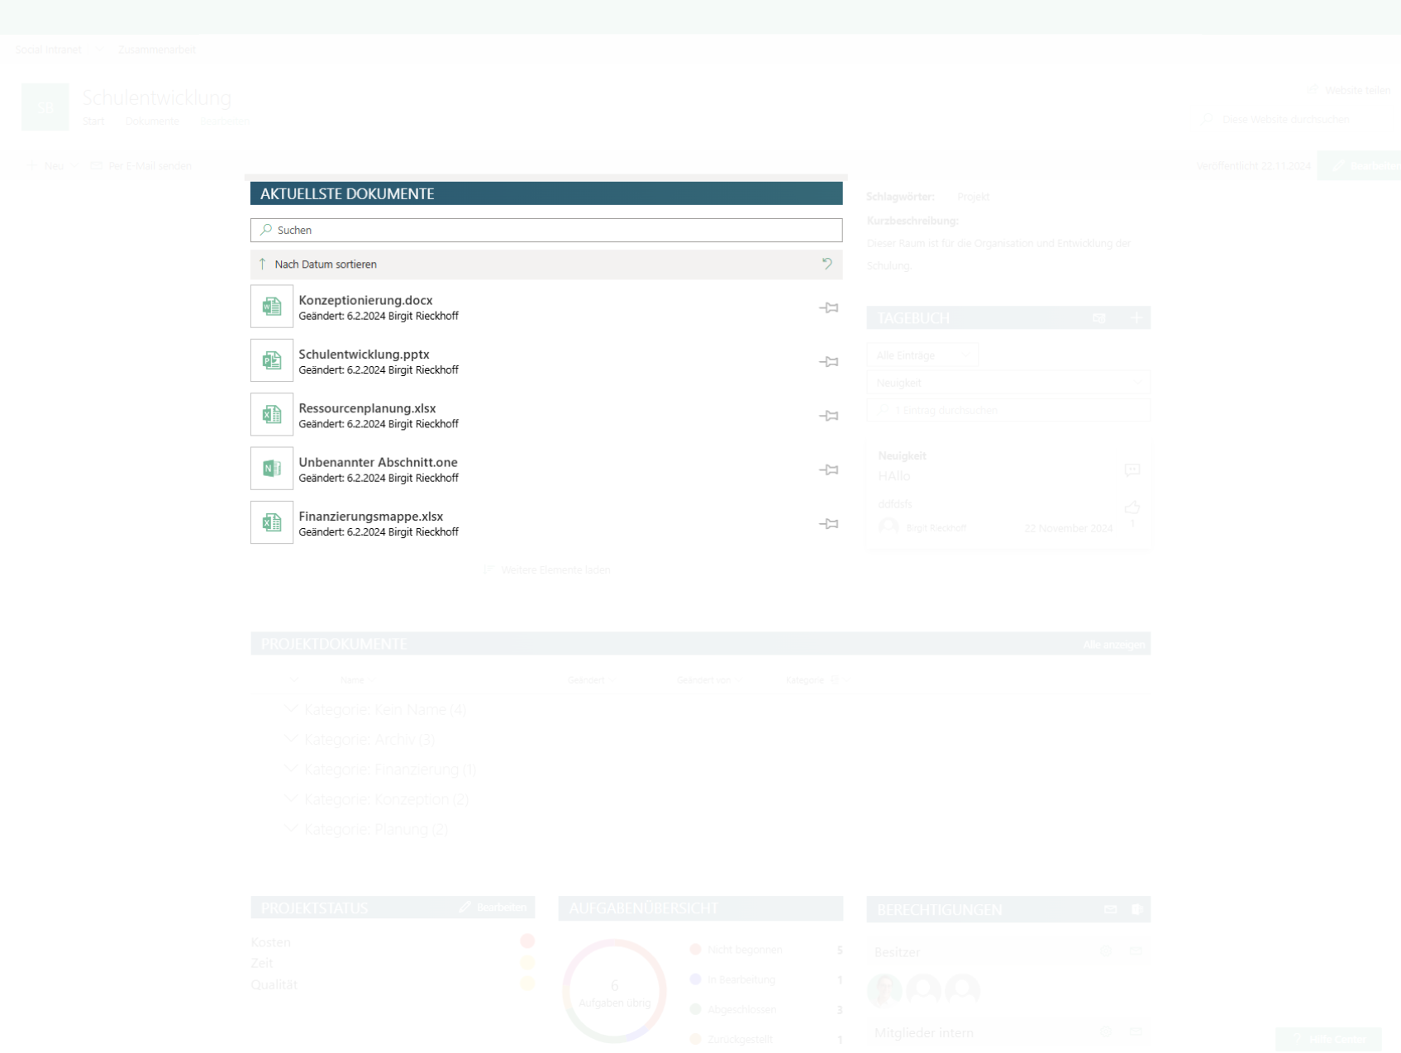Pin Finanzierungsmappe.xlsx using its pin icon
This screenshot has height=1053, width=1401.
(x=829, y=523)
